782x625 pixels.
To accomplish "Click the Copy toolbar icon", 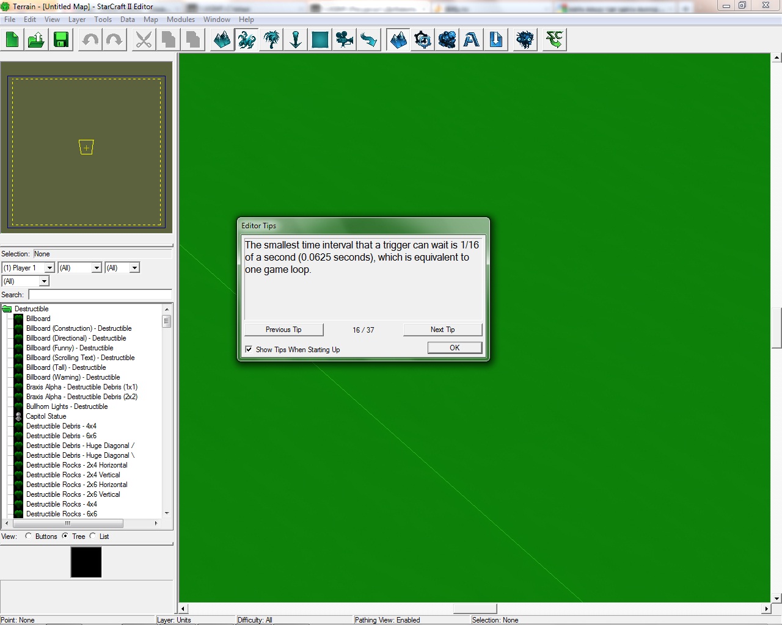I will (x=169, y=40).
